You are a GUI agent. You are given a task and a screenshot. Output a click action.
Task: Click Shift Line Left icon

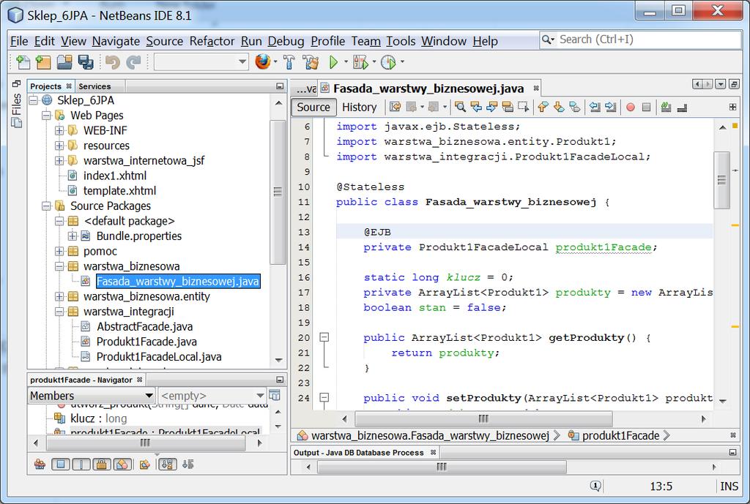tap(595, 107)
